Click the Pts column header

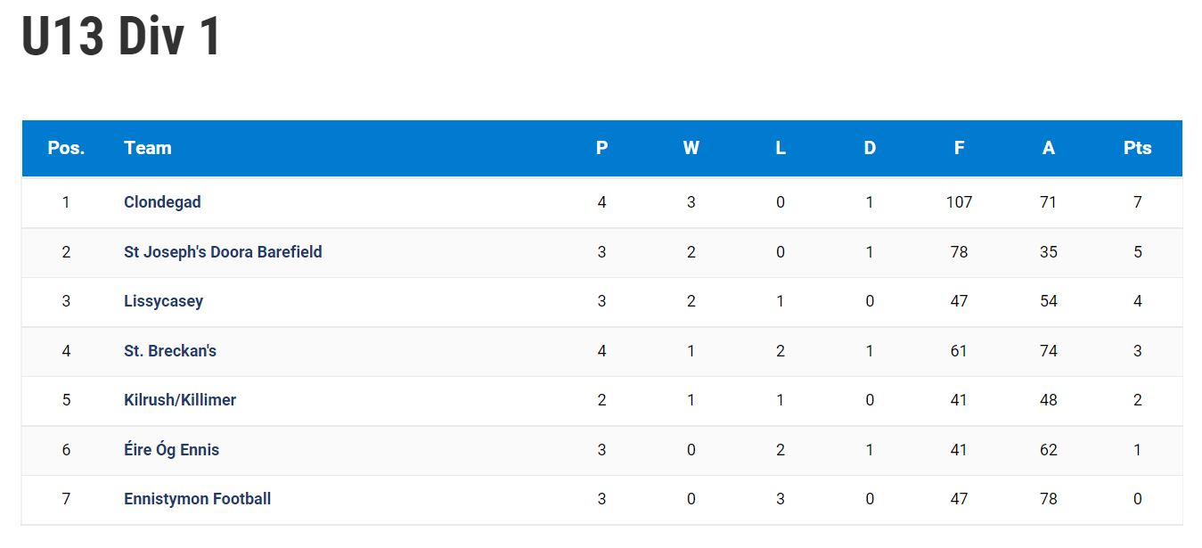click(x=1138, y=148)
